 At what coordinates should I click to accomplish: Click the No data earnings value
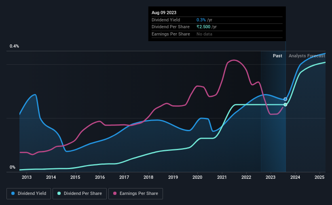(204, 34)
